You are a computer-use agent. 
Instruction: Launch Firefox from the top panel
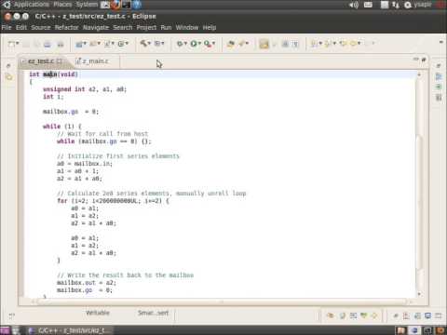click(x=115, y=5)
